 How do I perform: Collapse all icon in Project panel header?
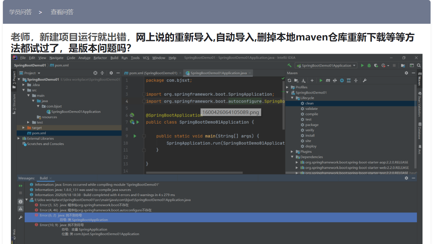click(102, 73)
